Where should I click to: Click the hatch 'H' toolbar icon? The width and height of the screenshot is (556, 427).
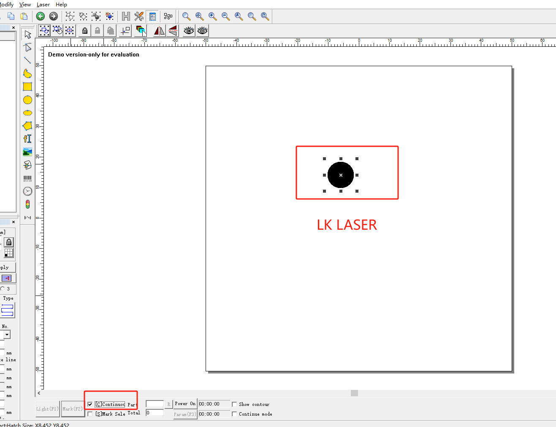click(126, 16)
